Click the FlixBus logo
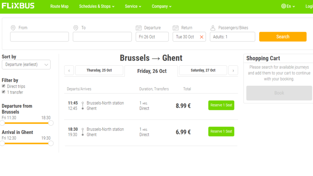The image size is (313, 176). 18,6
